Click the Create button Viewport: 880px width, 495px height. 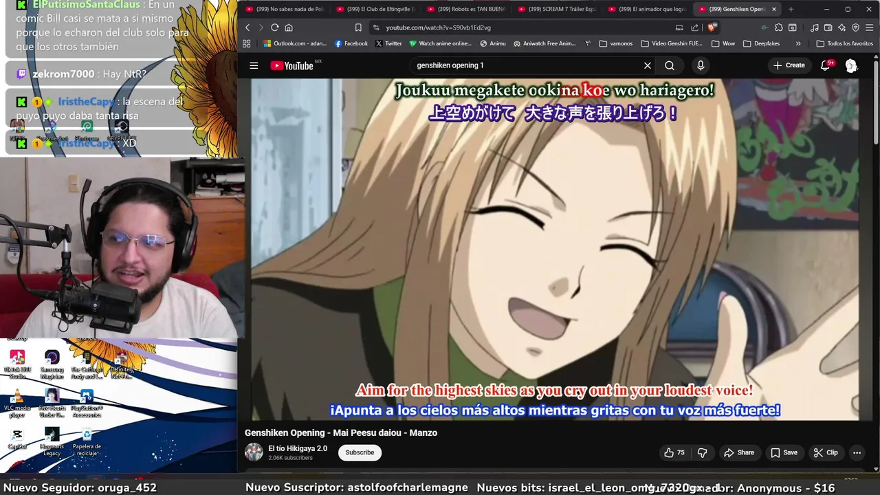(789, 65)
